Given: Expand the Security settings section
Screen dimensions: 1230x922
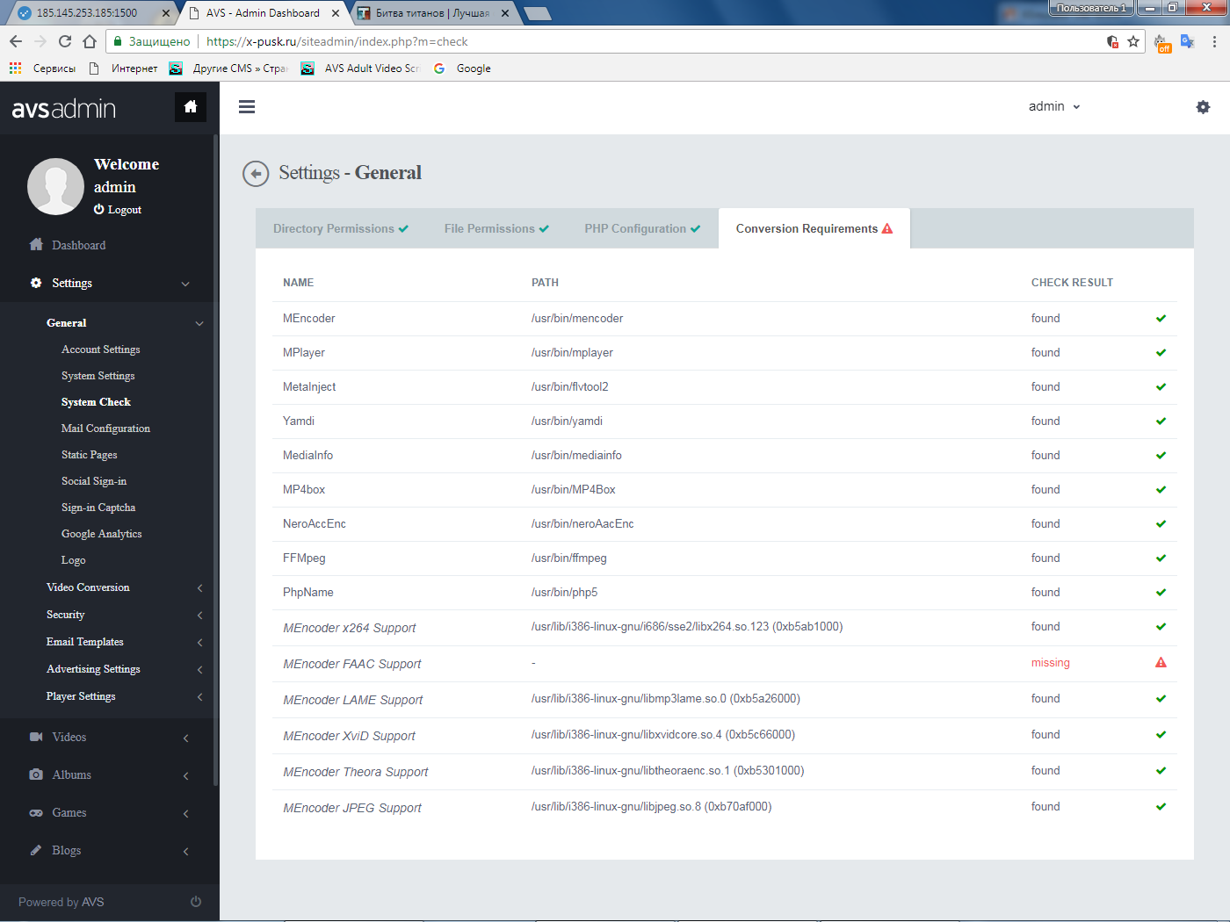Looking at the screenshot, I should coord(66,615).
